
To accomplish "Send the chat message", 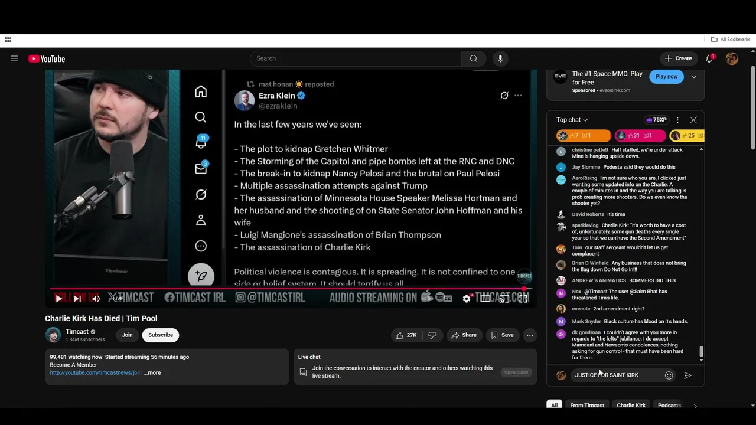I will tap(687, 375).
